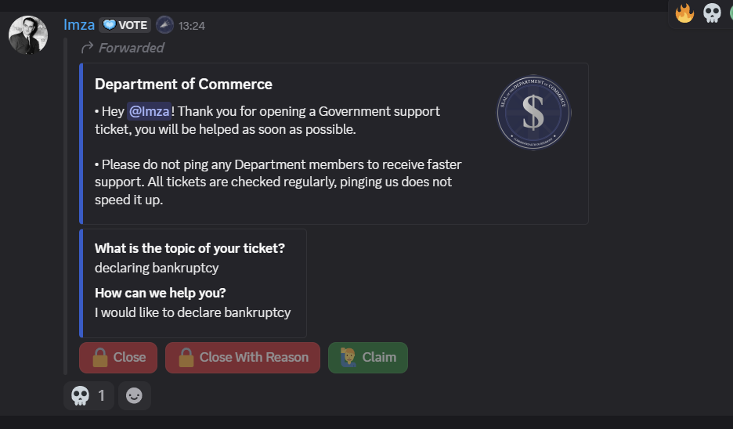Viewport: 733px width, 429px height.
Task: React with the skull emoji quick reaction
Action: 711,13
